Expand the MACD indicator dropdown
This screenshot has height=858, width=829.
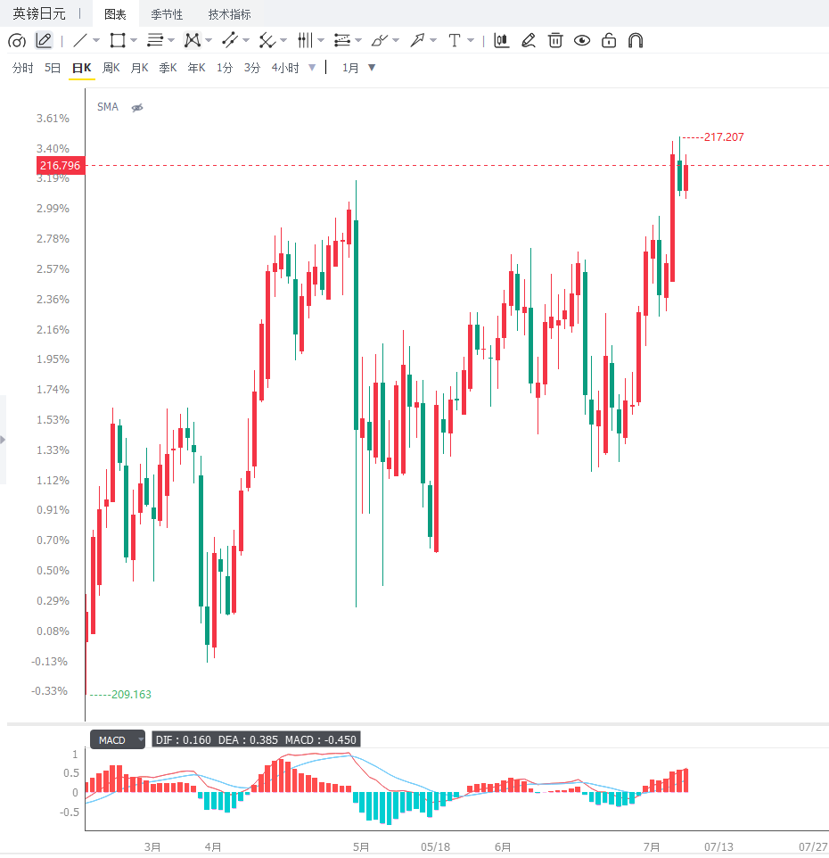[x=141, y=739]
